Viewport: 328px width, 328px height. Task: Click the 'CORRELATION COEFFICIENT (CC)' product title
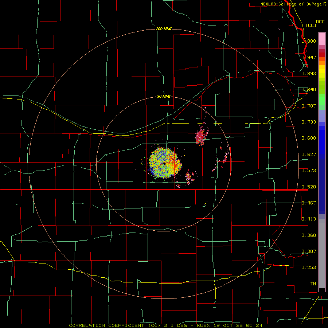[115, 325]
